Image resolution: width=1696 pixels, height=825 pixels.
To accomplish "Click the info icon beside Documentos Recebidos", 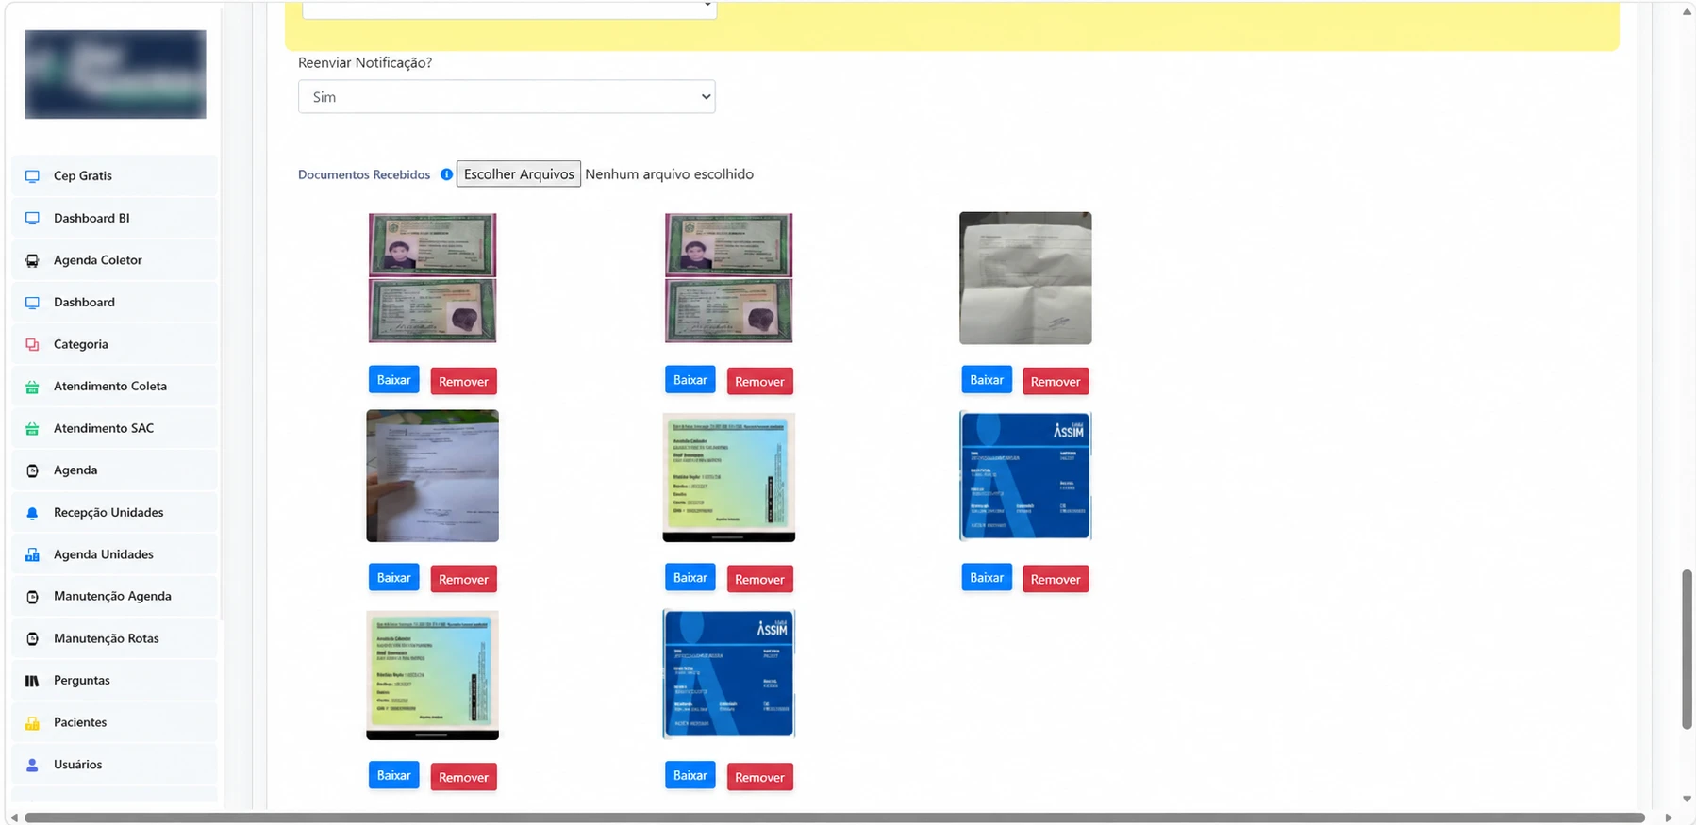I will pyautogui.click(x=447, y=174).
